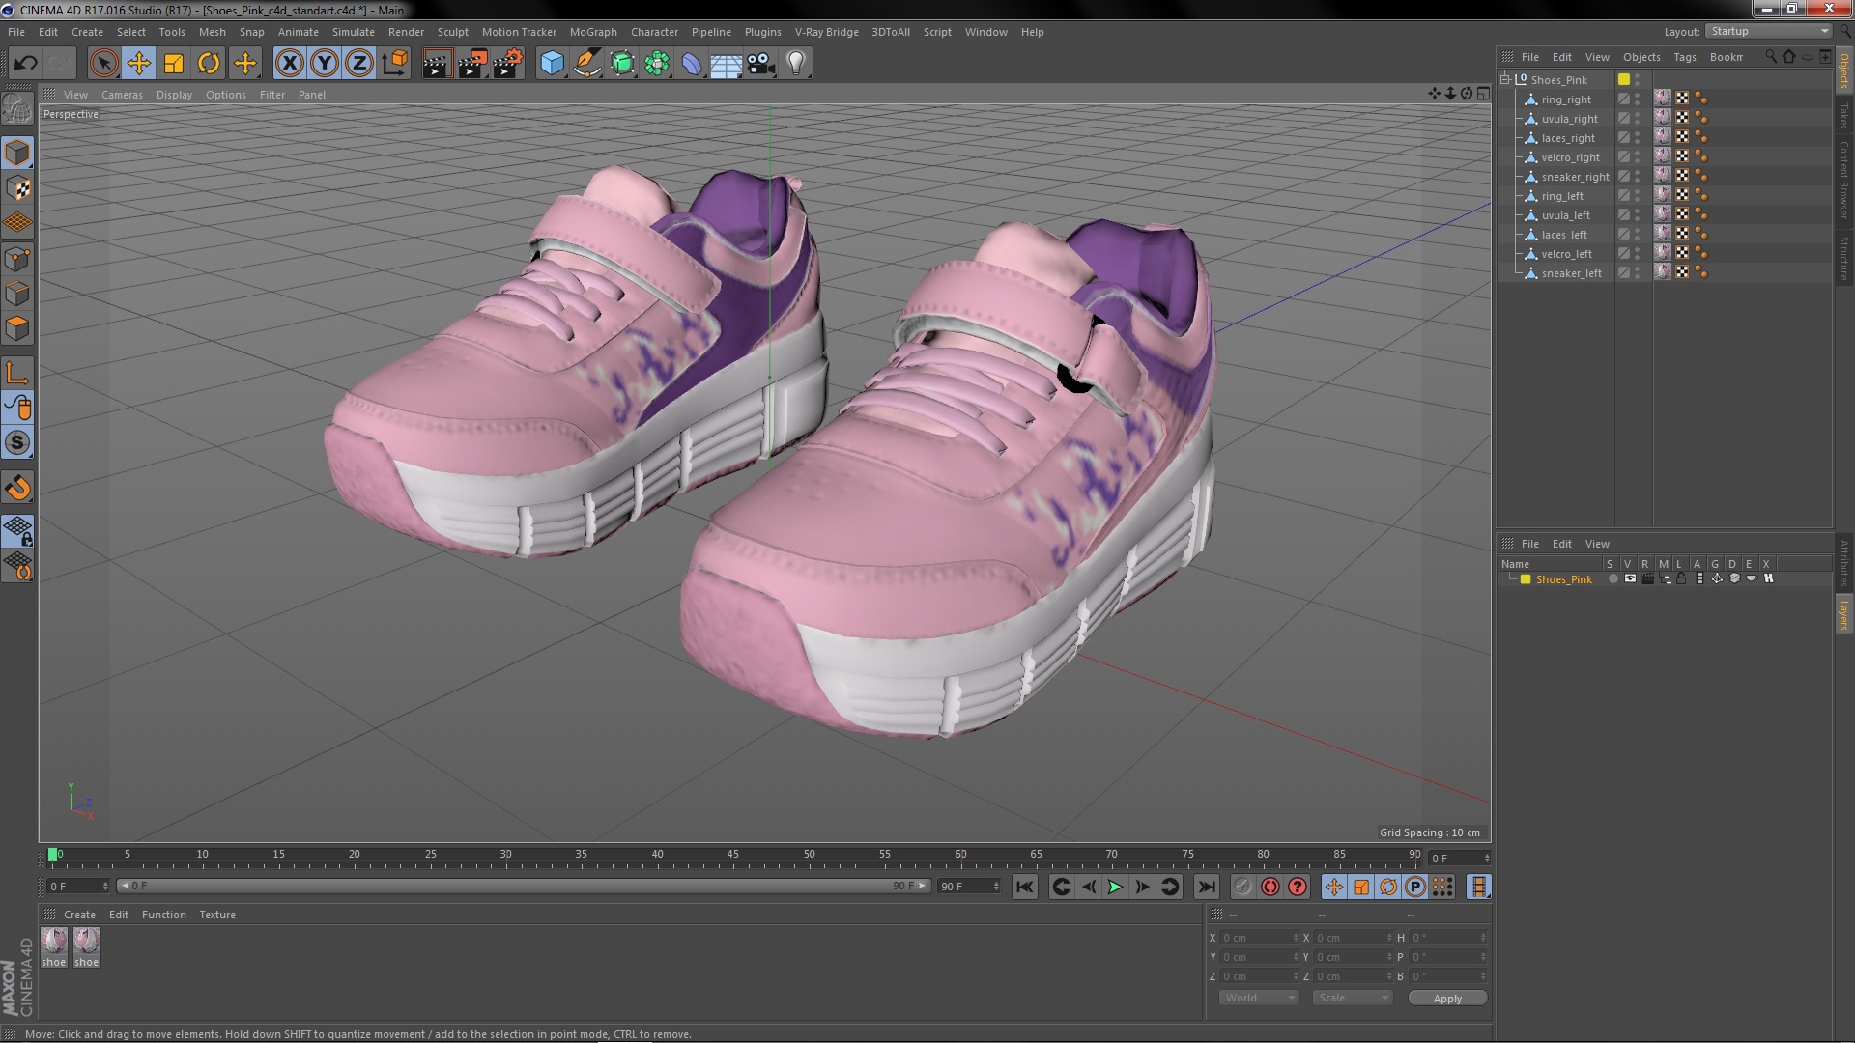Select sneaker_right object in tree

1575,177
